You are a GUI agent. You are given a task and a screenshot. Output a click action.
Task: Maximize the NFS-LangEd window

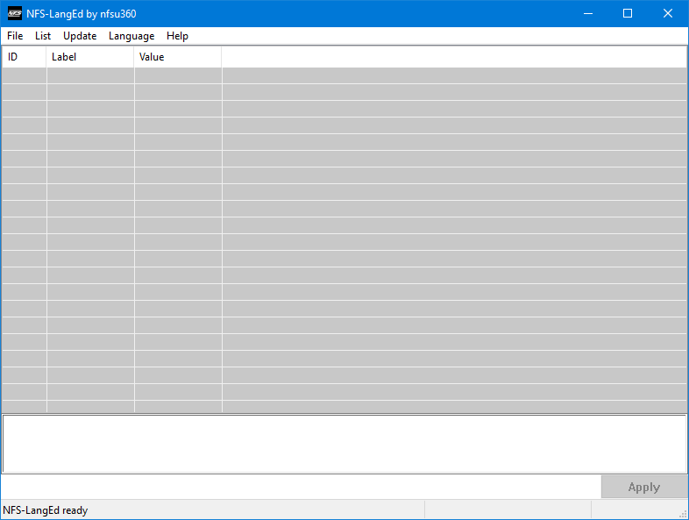(628, 13)
